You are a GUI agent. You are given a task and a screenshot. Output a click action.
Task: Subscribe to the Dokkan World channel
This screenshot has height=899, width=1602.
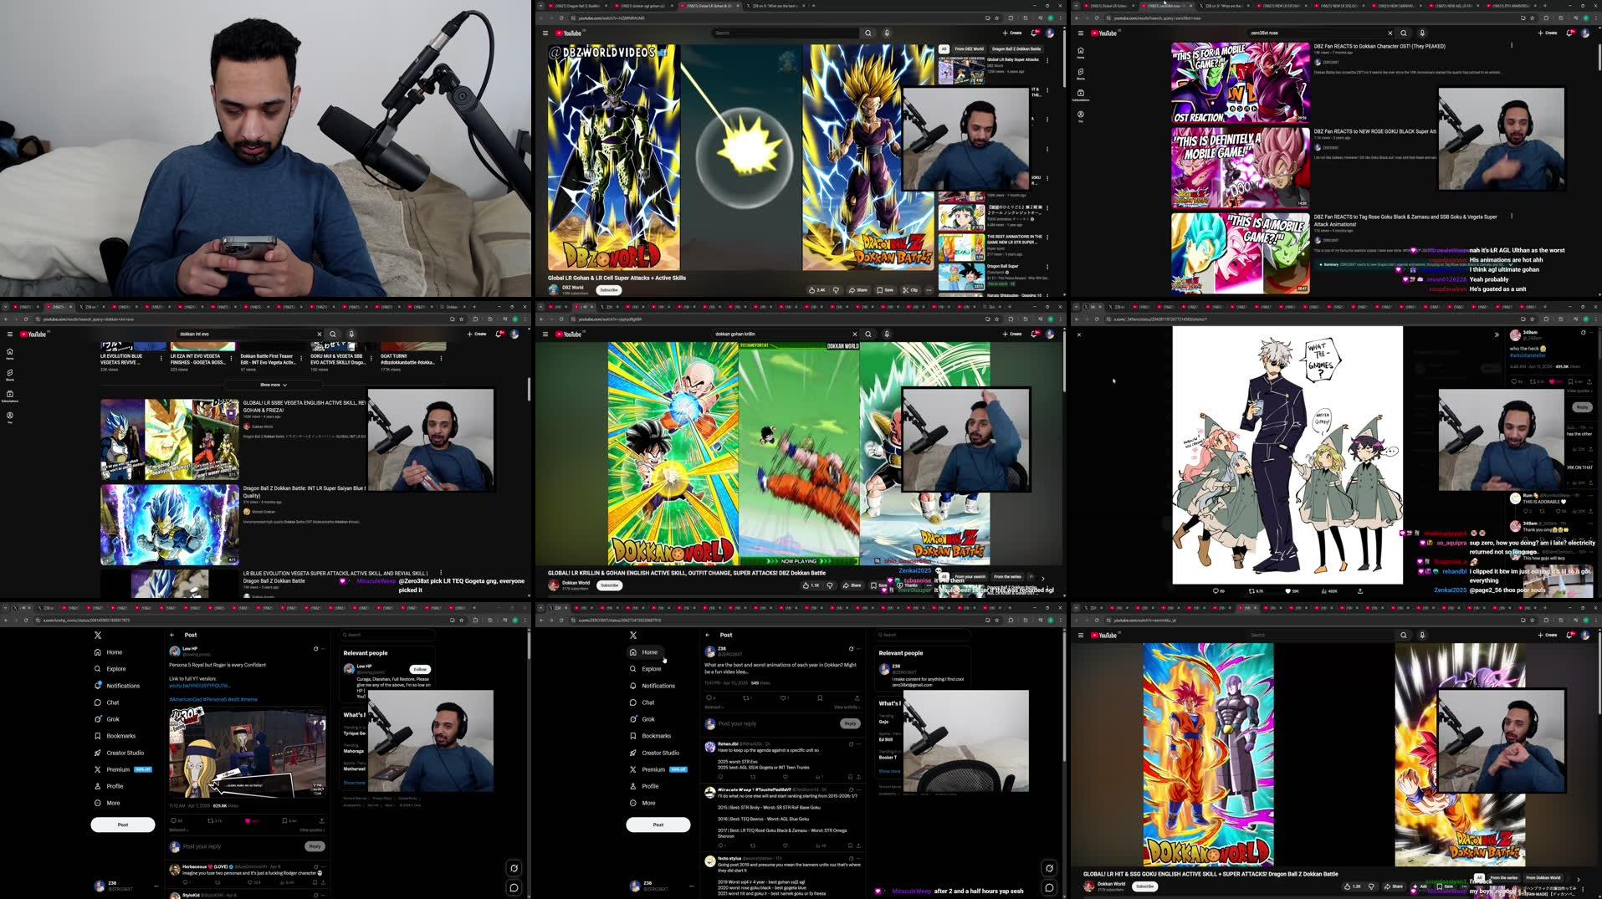609,585
